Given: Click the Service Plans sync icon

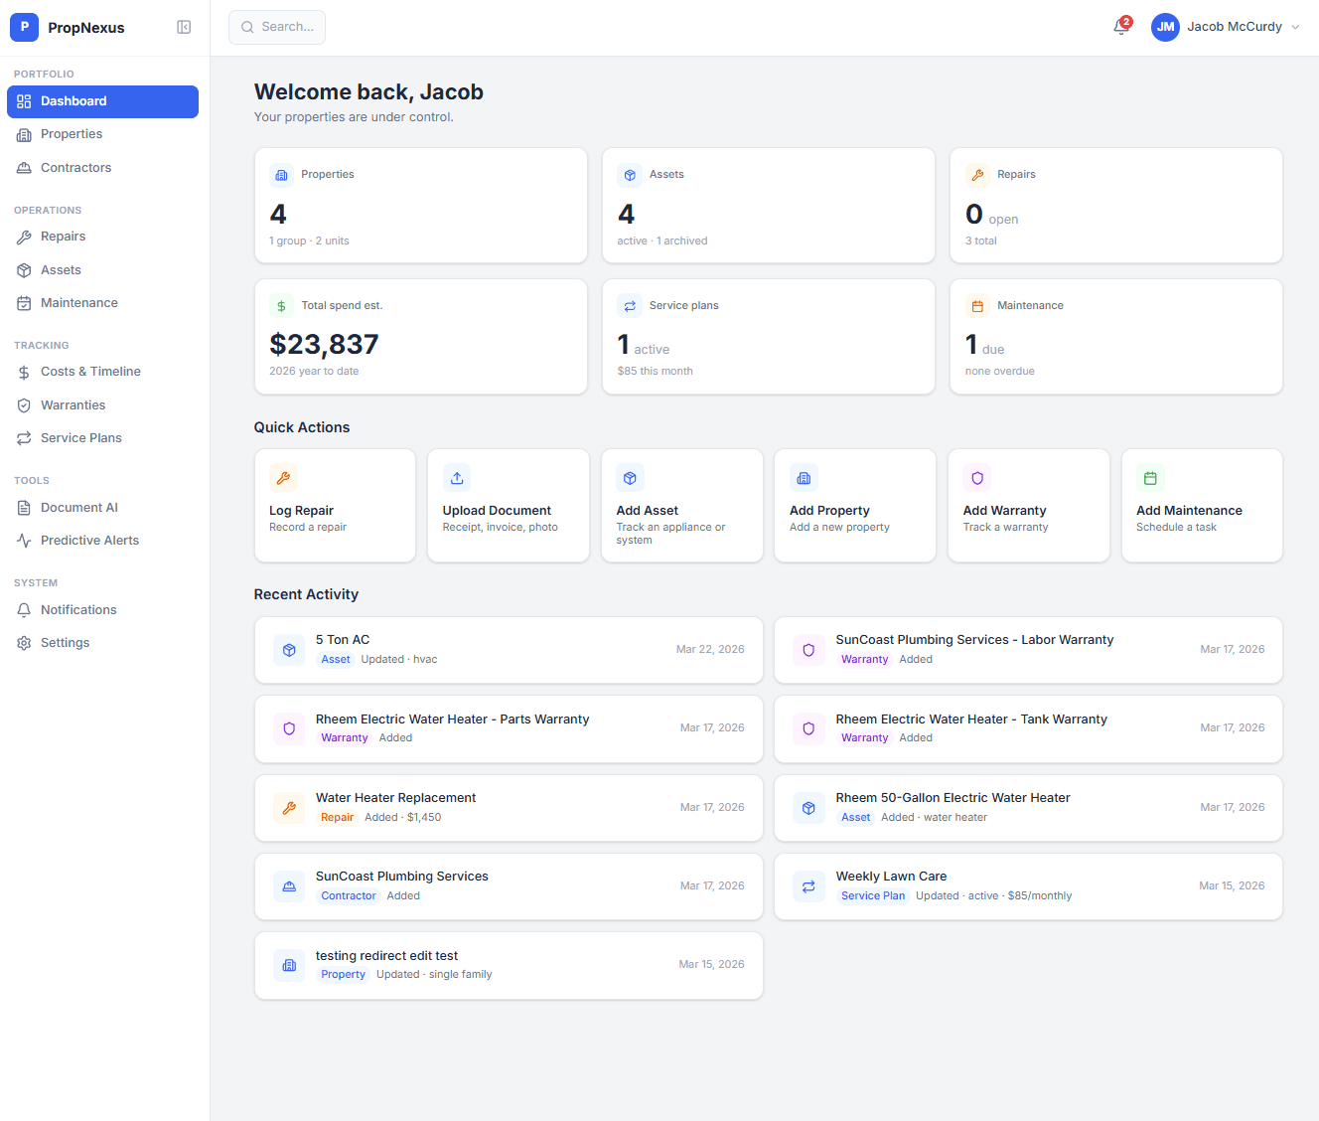Looking at the screenshot, I should click(x=24, y=437).
